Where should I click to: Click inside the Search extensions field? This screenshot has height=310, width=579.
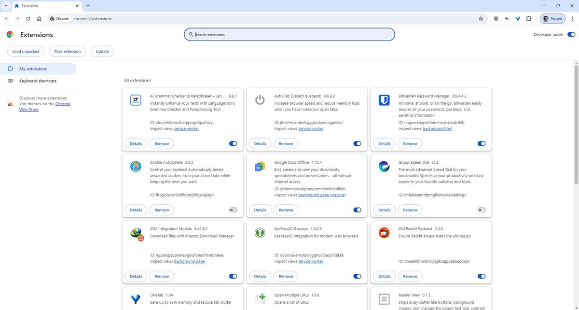[x=289, y=34]
